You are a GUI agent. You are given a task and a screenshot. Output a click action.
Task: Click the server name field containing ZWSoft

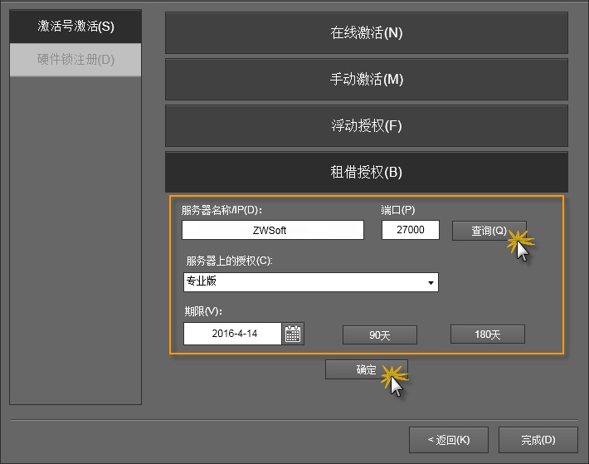click(x=272, y=230)
